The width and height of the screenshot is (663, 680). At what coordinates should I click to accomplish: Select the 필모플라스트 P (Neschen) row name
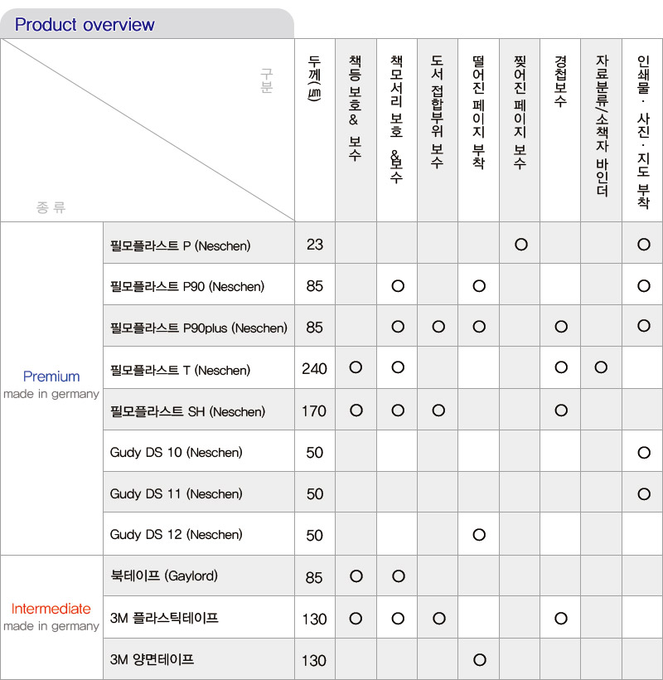coord(181,246)
